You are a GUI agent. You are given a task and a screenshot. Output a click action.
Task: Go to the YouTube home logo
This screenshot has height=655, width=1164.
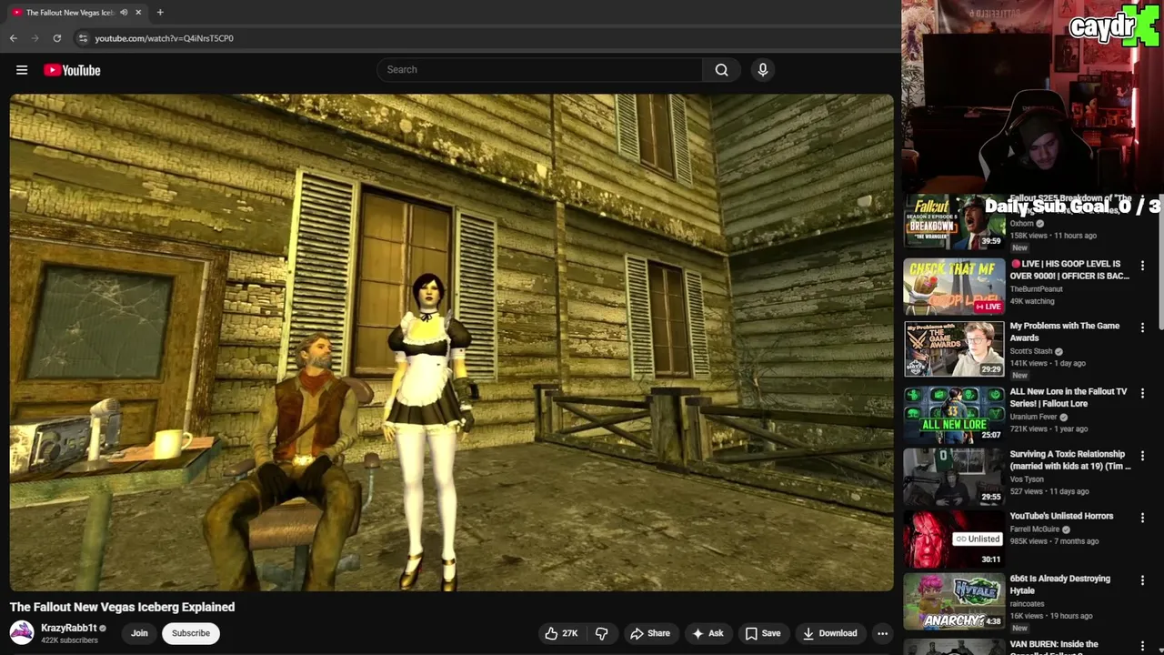[72, 70]
